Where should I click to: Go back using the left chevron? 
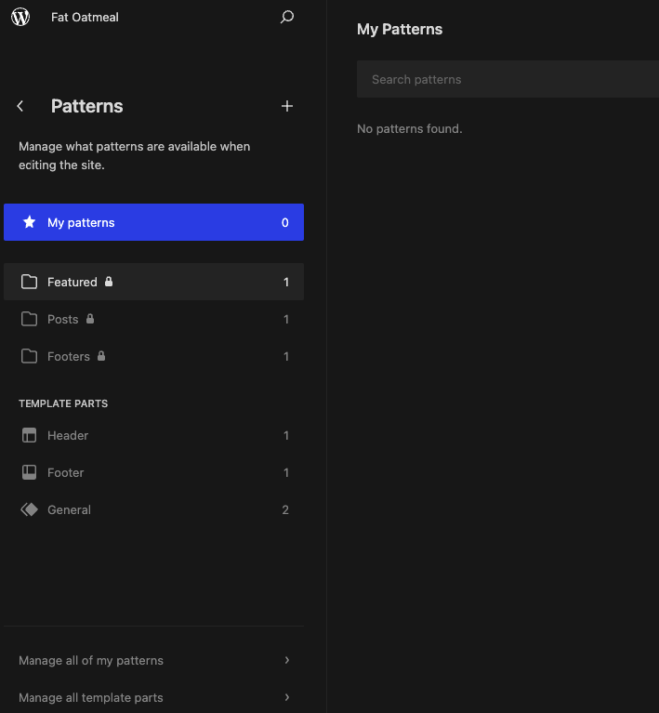click(20, 106)
